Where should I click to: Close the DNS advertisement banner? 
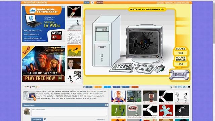click(x=64, y=7)
